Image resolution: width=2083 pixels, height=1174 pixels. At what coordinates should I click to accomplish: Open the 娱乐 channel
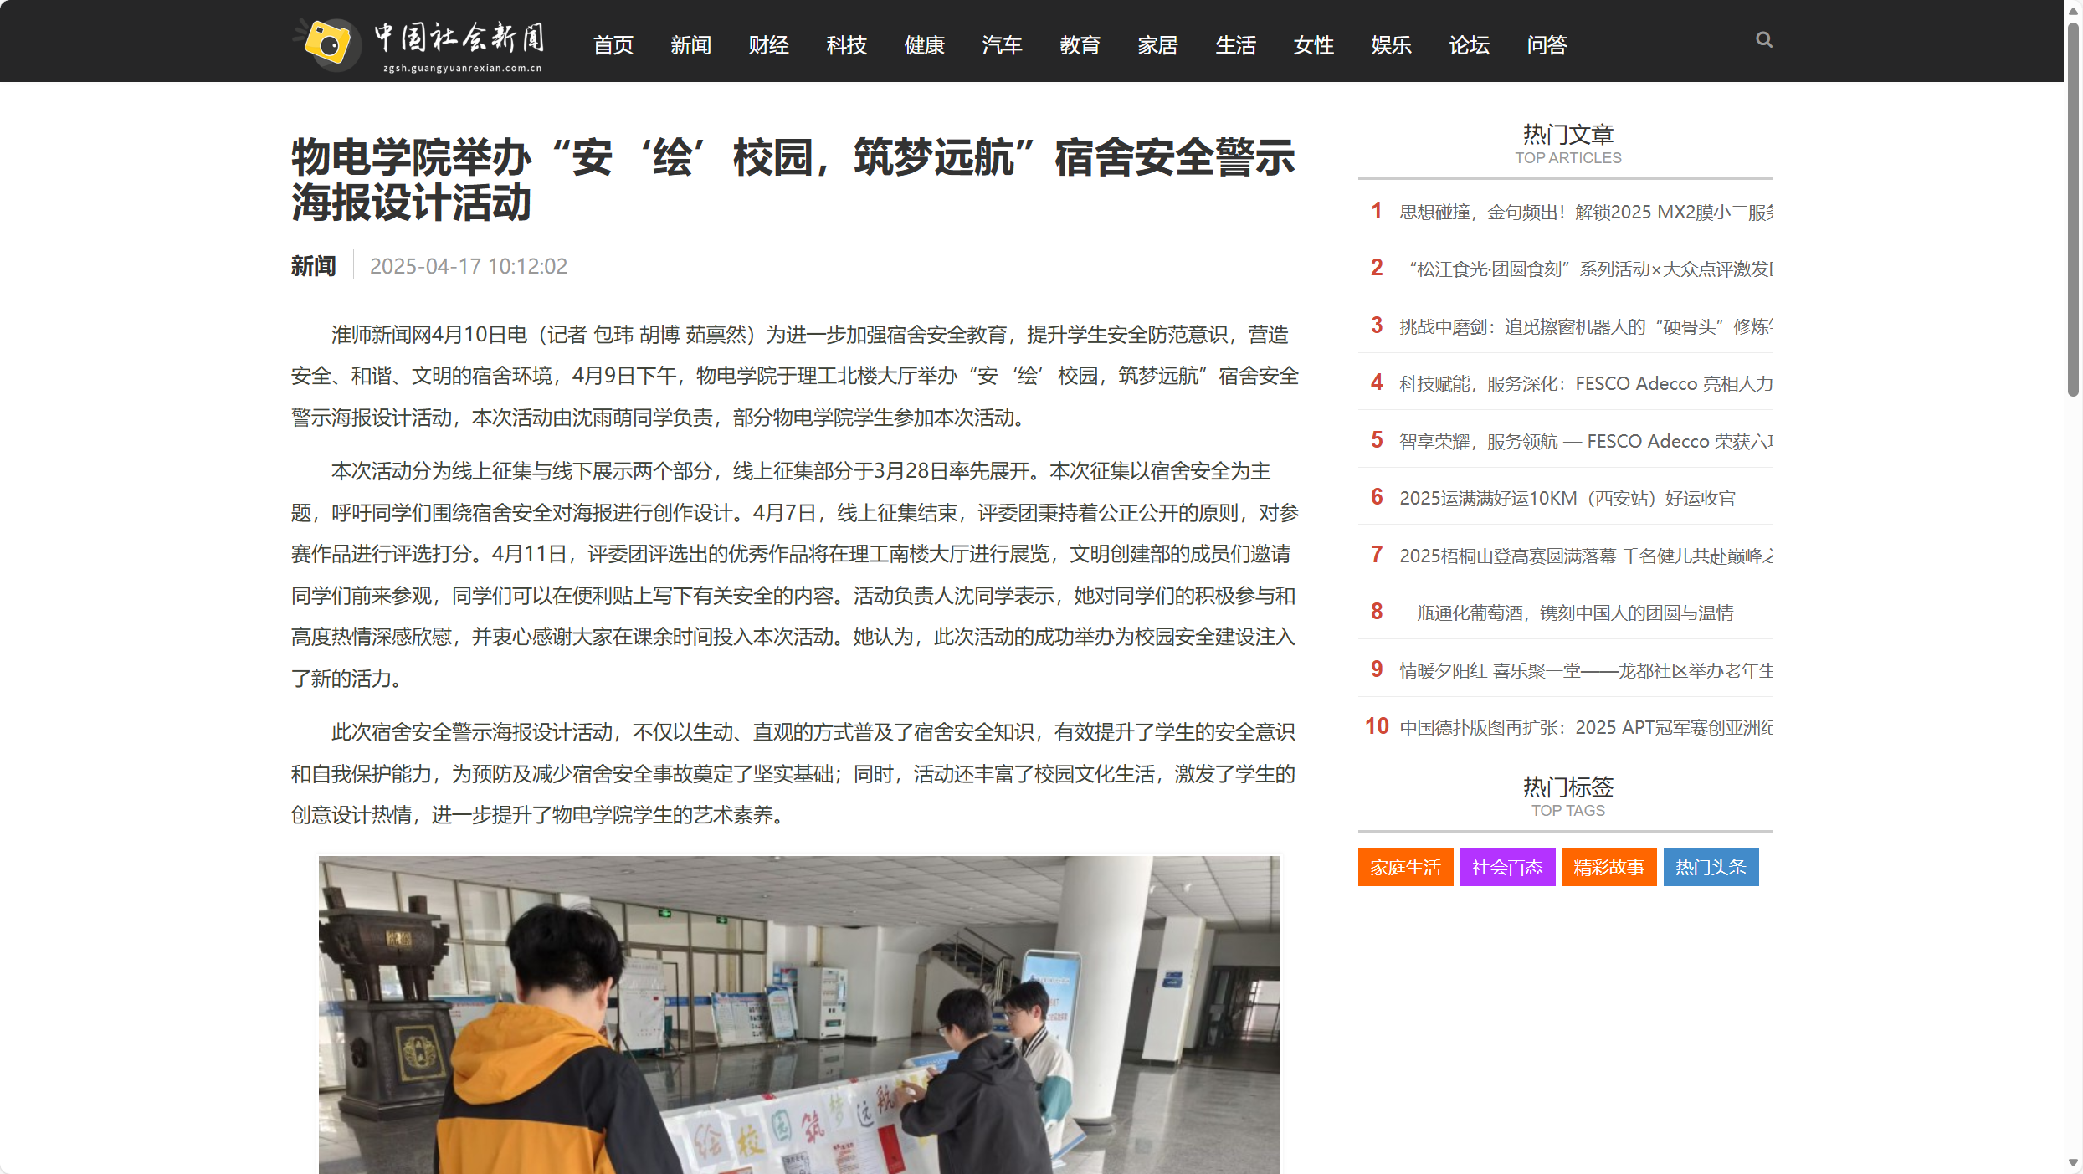pos(1390,45)
